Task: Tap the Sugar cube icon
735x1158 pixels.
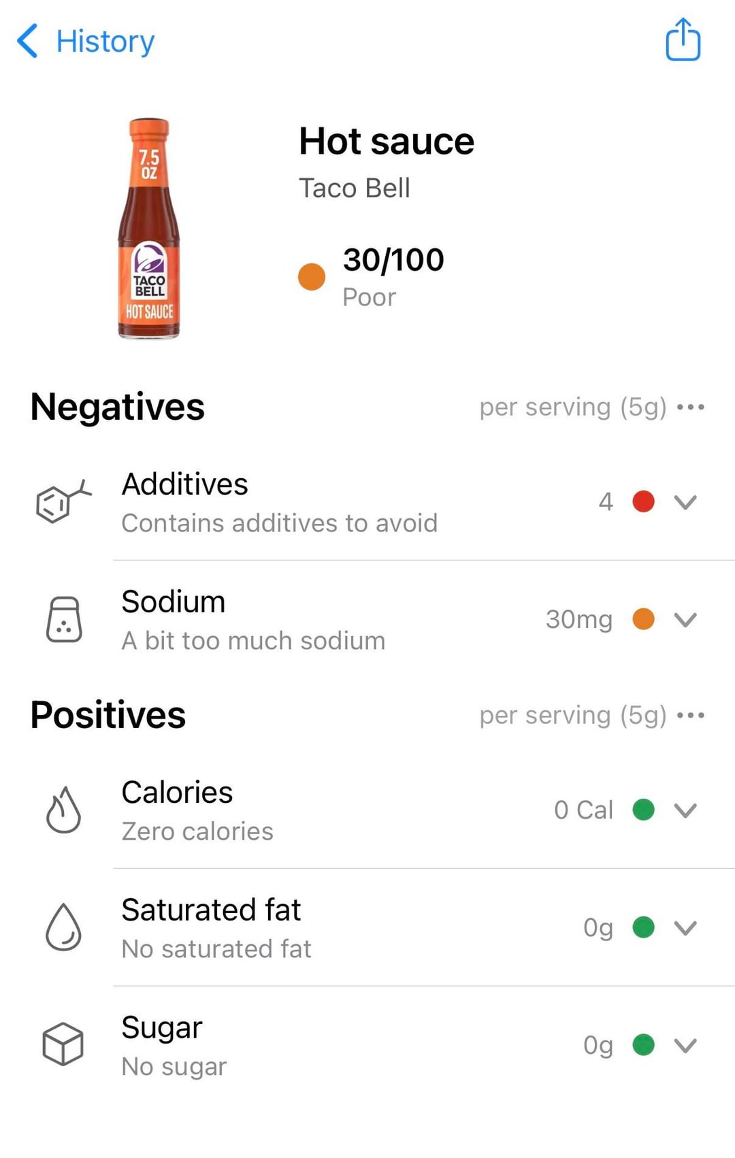Action: pos(63,1044)
